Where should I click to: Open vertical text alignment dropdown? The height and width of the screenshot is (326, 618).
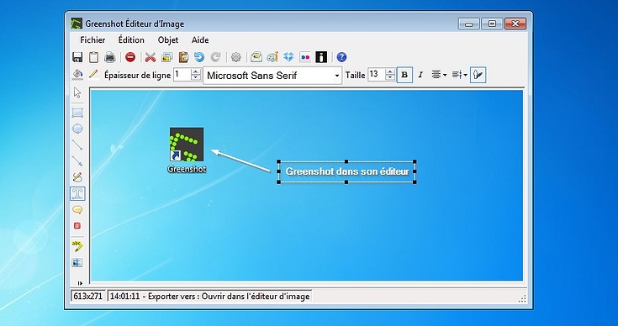click(x=459, y=75)
